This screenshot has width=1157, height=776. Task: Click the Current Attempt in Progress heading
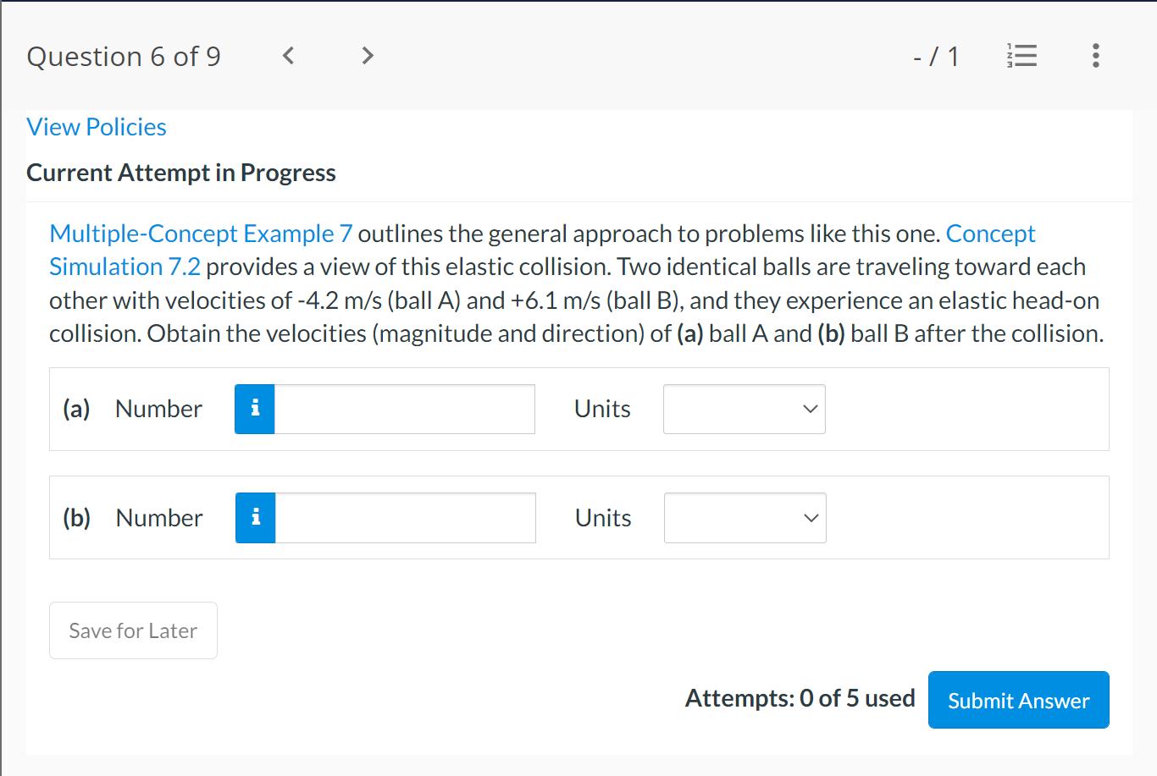click(181, 172)
